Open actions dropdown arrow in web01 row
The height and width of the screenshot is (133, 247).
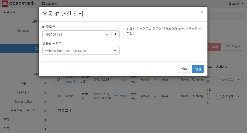pos(239,96)
